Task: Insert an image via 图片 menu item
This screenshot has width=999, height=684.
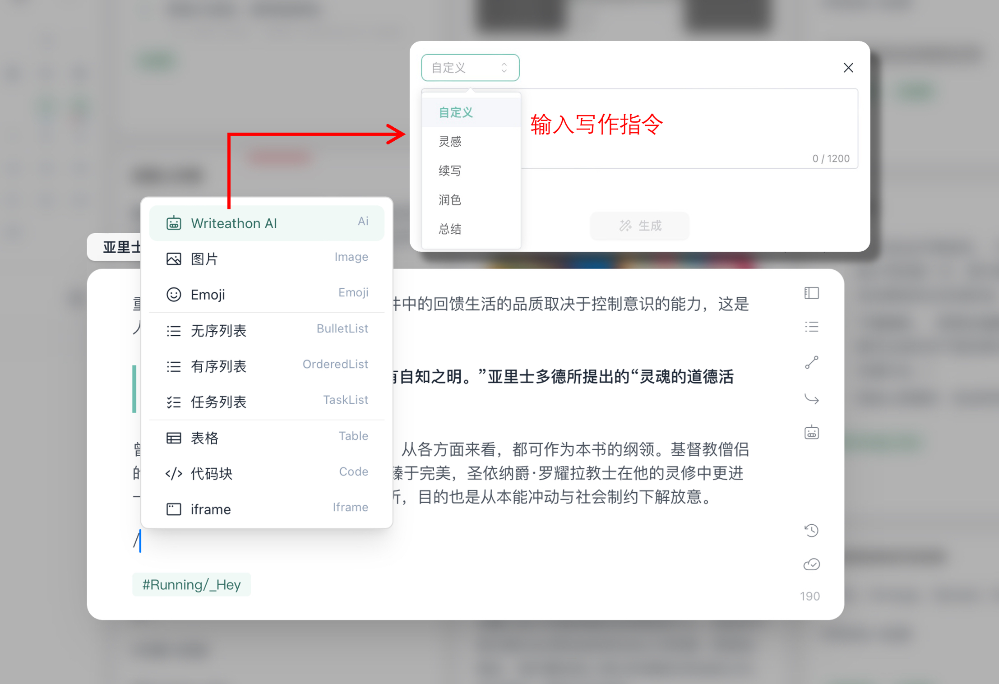Action: (267, 259)
